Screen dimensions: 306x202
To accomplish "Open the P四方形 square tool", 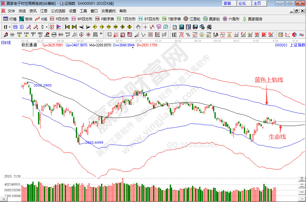I will point(59,19).
